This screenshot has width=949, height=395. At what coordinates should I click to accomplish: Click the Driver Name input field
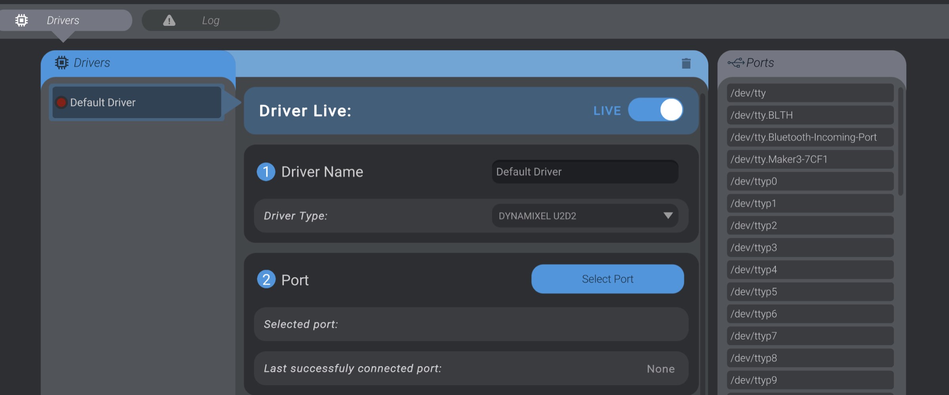pos(584,172)
